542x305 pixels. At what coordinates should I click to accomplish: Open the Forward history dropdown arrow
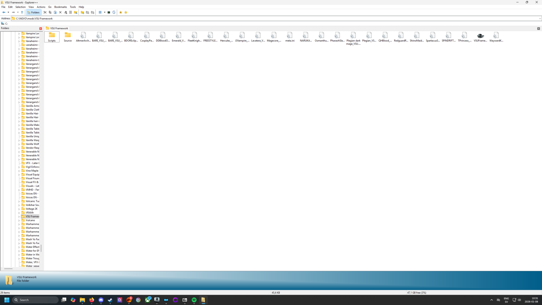(18, 12)
